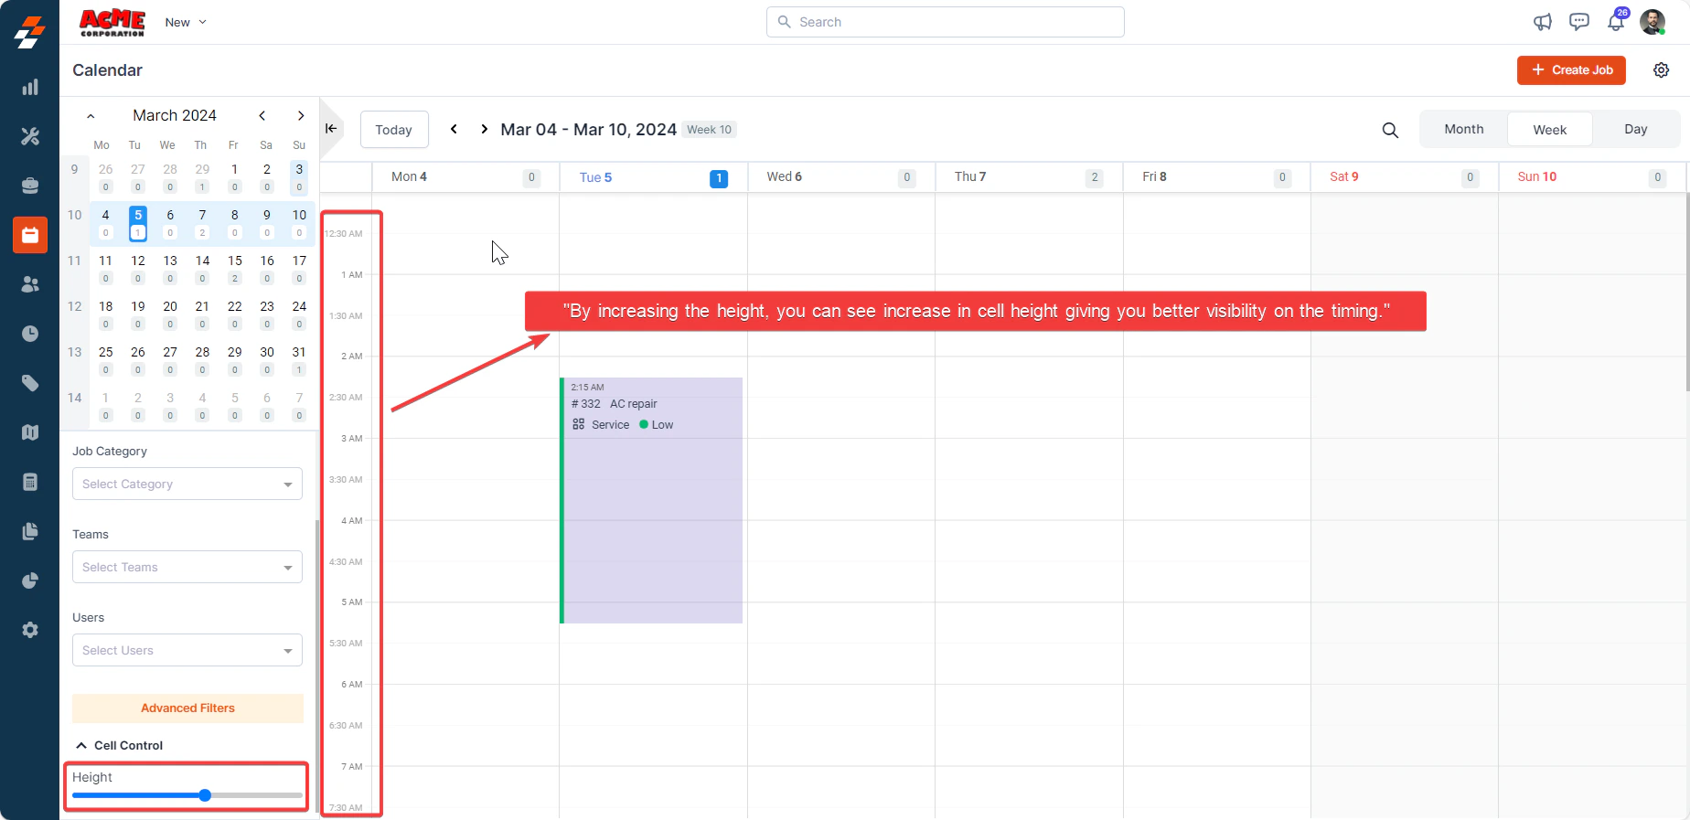Open the announcements megaphone icon

point(1543,22)
